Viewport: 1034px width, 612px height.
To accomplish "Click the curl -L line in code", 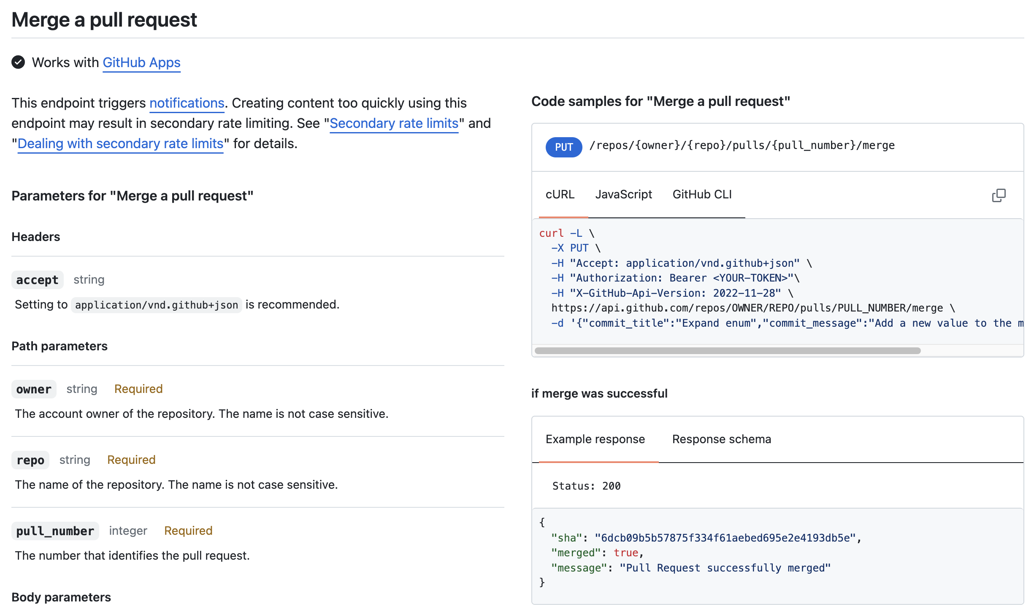I will [567, 233].
